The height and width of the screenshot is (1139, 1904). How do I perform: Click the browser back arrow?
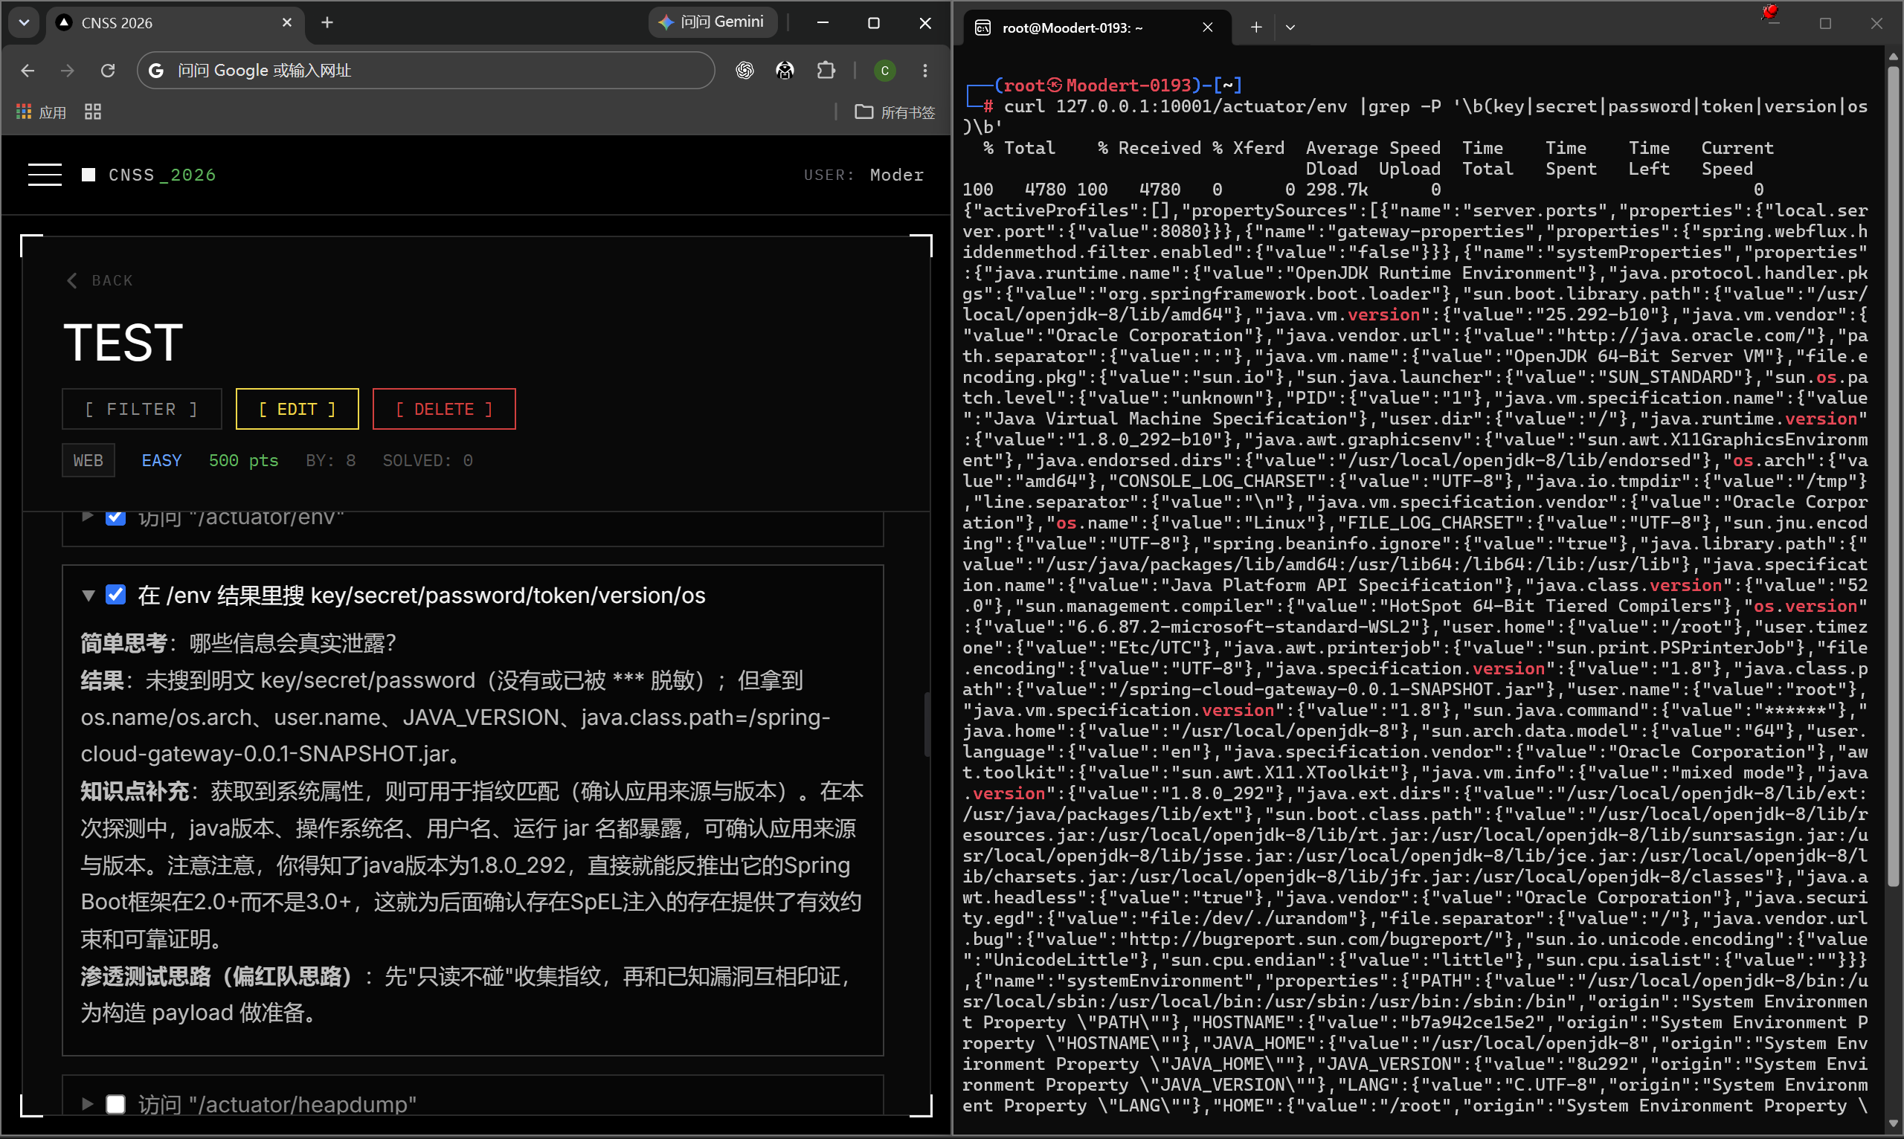pyautogui.click(x=28, y=71)
